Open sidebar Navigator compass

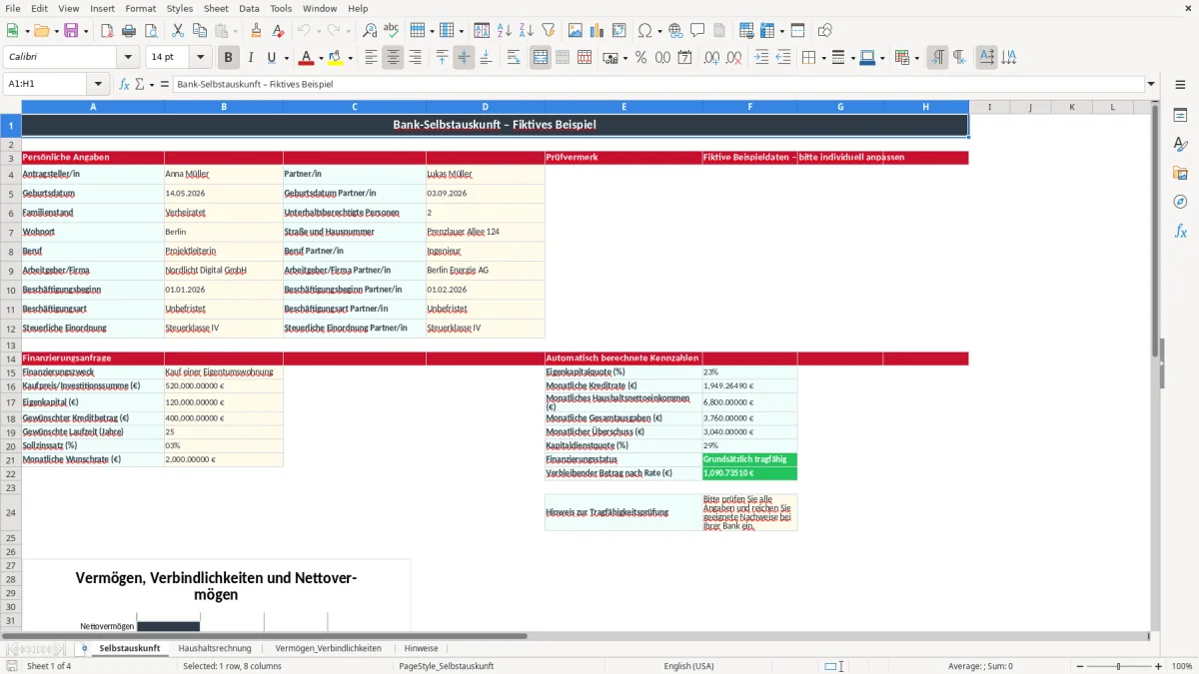[1180, 202]
